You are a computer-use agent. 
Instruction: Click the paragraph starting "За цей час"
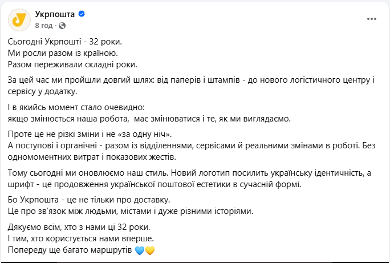(190, 86)
